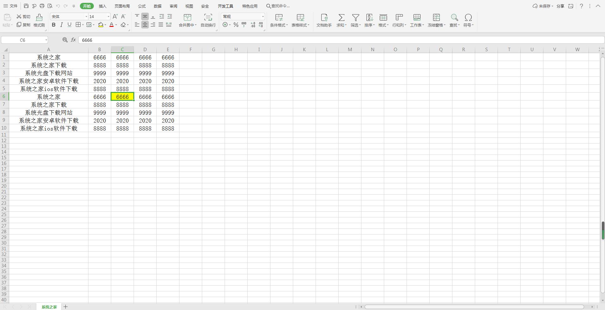Click the Merge and Center (合并居中) icon
The image size is (605, 310).
coord(187,17)
